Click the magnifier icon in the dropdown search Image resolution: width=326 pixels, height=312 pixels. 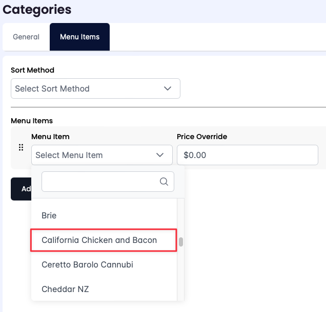pos(164,182)
